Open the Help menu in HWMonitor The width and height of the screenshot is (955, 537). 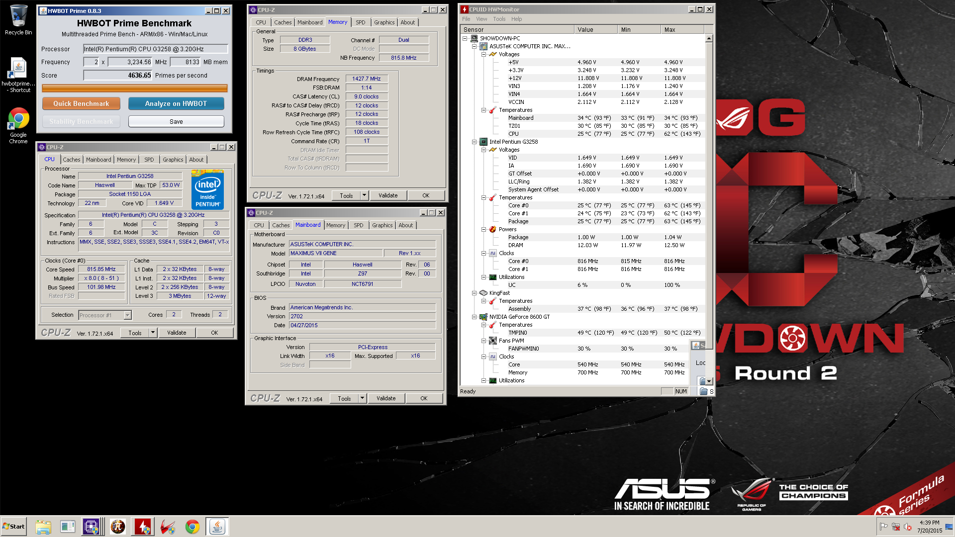[x=517, y=19]
